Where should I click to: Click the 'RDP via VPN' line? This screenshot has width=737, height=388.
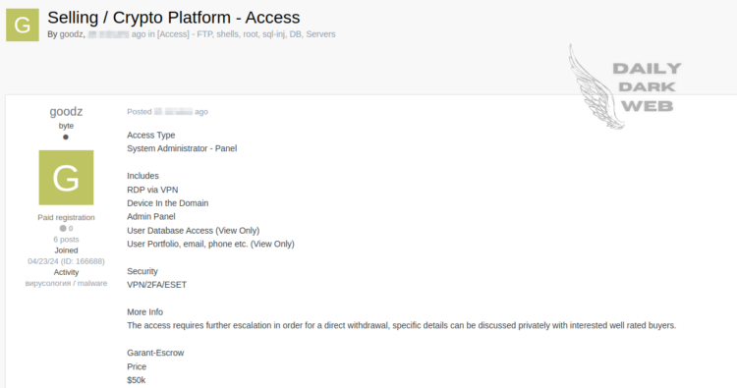coord(152,190)
